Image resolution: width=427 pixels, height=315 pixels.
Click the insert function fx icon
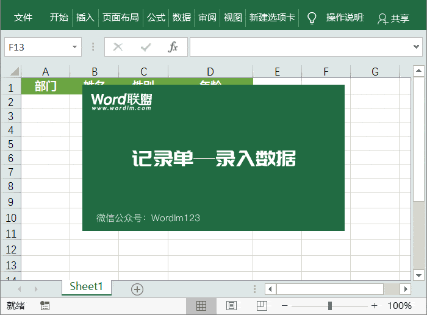[173, 47]
